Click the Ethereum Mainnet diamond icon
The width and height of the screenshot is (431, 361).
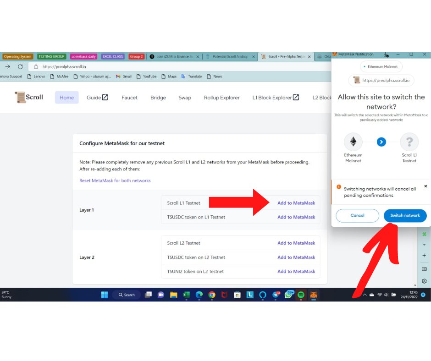[353, 142]
